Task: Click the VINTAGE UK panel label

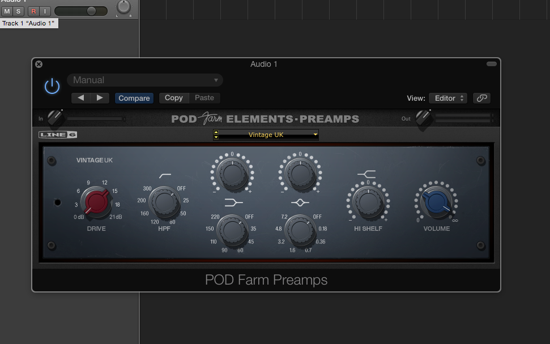Action: point(95,160)
